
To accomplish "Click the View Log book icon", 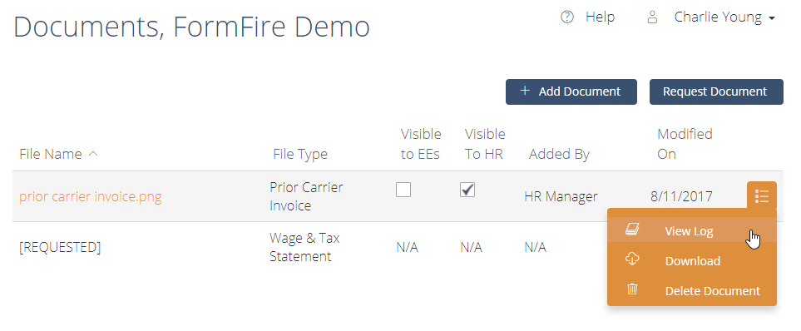I will [632, 230].
